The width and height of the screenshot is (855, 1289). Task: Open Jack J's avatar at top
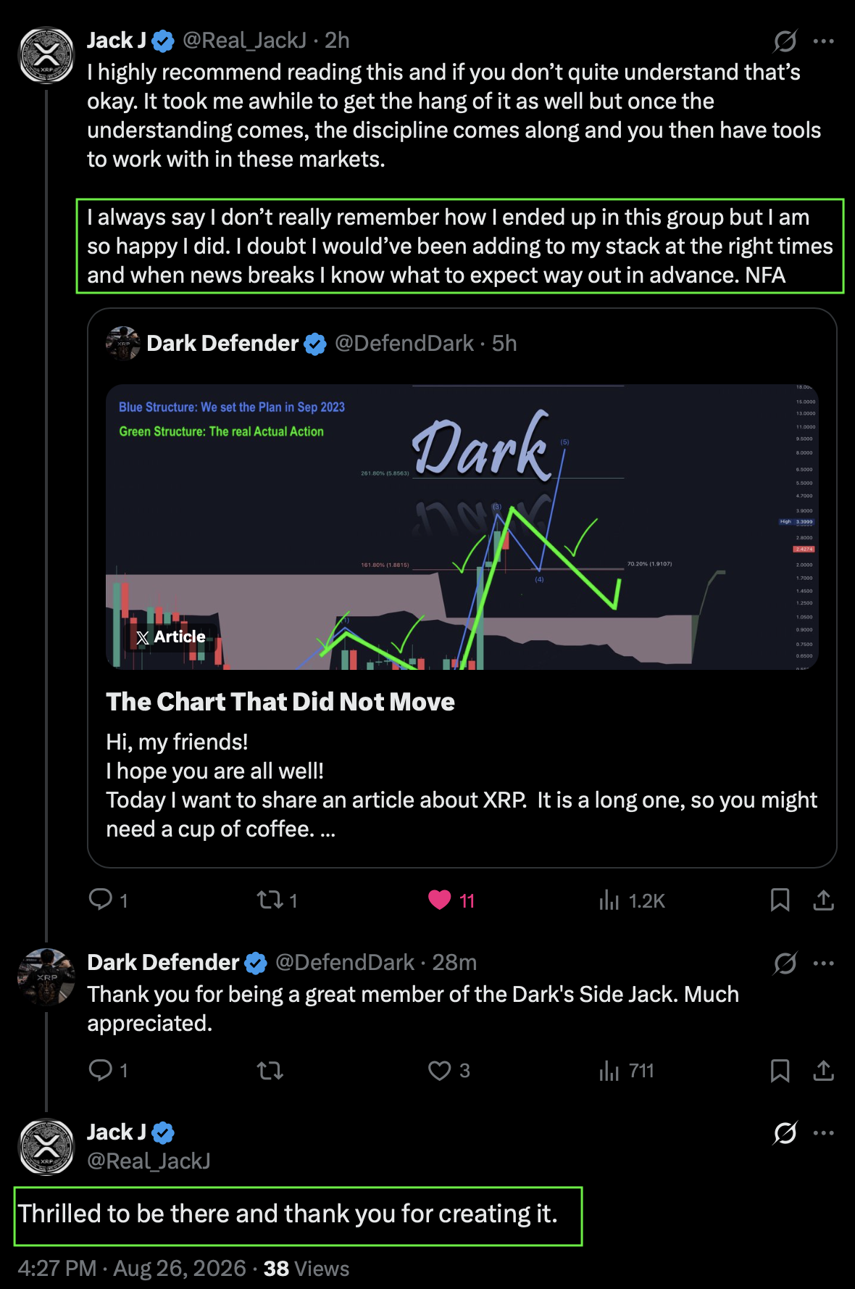pos(46,55)
